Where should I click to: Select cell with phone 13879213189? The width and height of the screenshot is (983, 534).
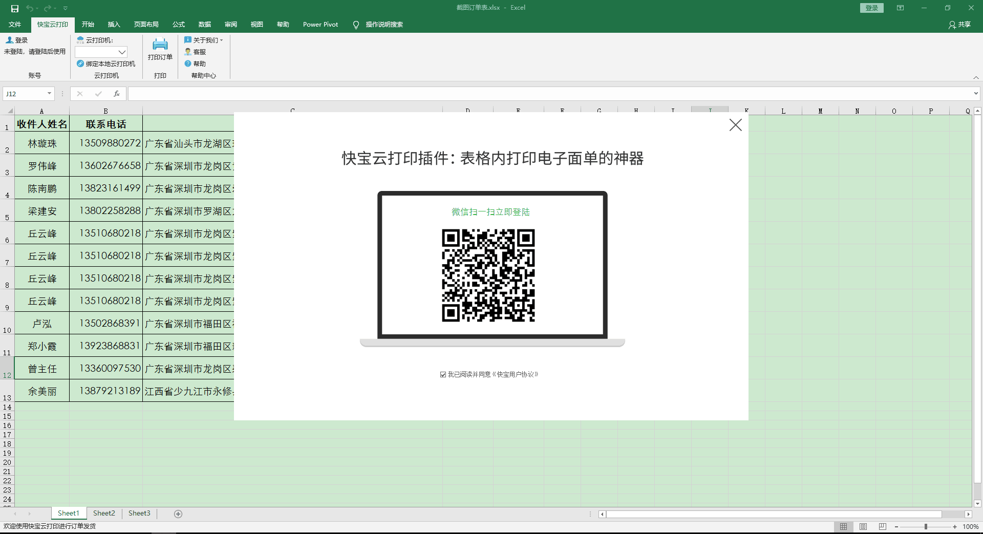106,391
